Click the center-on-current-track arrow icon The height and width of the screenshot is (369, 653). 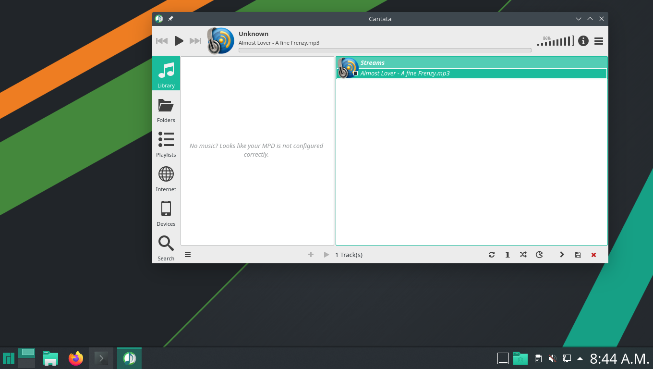tap(562, 255)
